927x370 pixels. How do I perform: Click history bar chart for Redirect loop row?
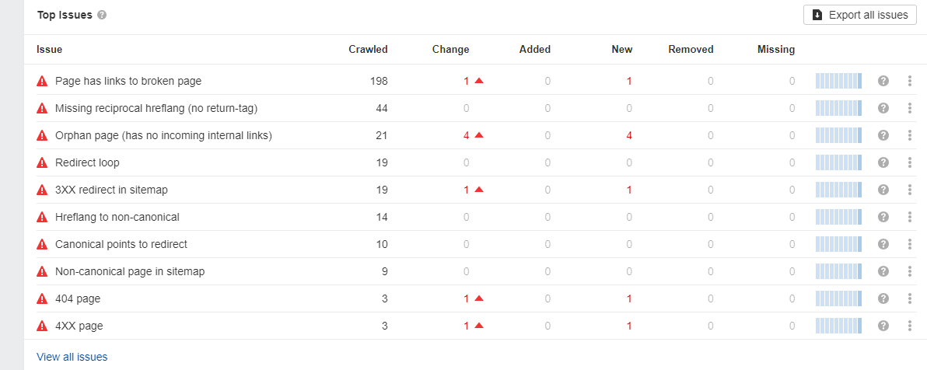pyautogui.click(x=838, y=162)
